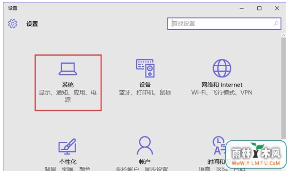Click the 设备 label

click(x=145, y=85)
